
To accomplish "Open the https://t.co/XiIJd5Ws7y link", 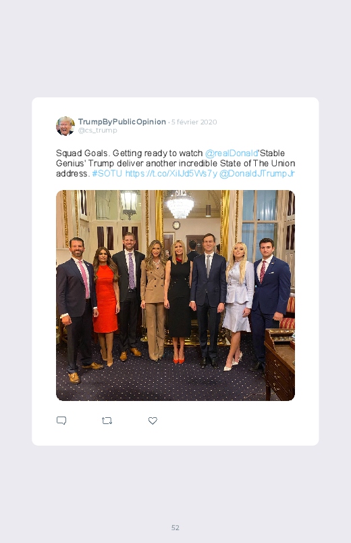I will tap(171, 174).
